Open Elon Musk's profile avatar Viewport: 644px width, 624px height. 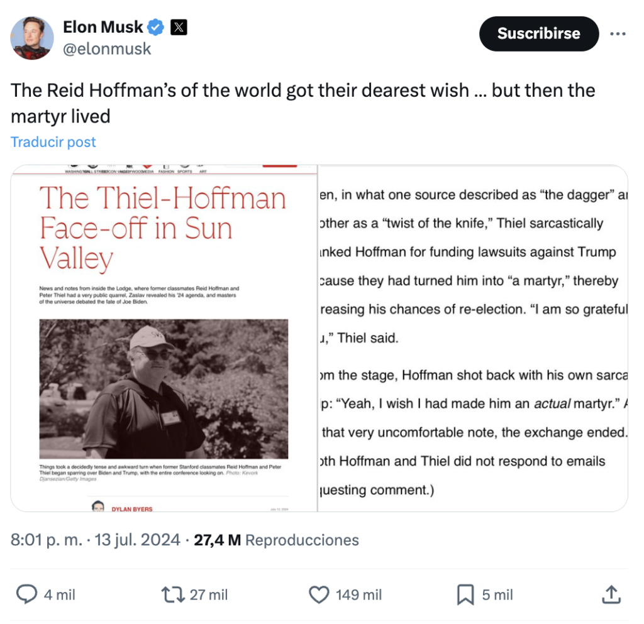tap(32, 38)
